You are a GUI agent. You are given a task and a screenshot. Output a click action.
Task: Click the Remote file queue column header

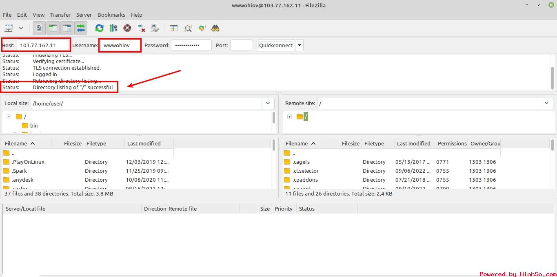pos(202,209)
